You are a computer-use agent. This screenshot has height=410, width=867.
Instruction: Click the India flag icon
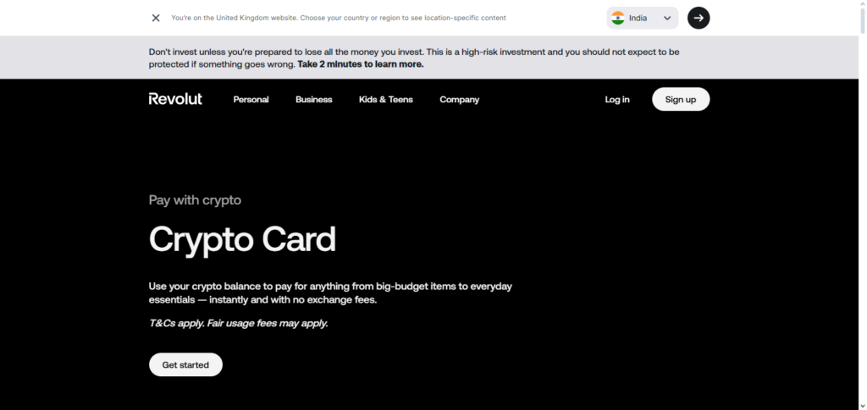tap(618, 18)
